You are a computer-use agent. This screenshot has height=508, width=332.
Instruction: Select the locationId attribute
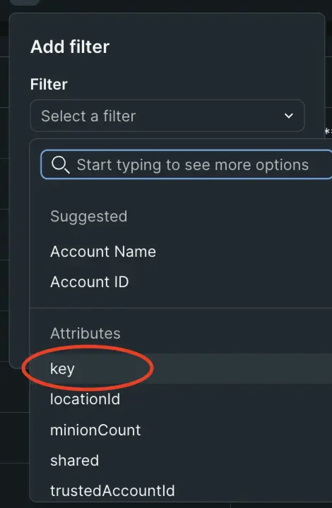tap(85, 399)
